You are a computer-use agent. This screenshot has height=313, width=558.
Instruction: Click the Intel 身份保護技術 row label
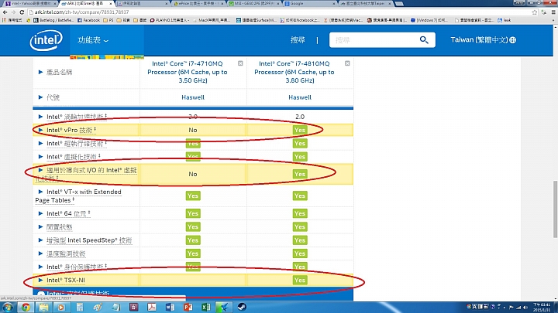pos(75,267)
